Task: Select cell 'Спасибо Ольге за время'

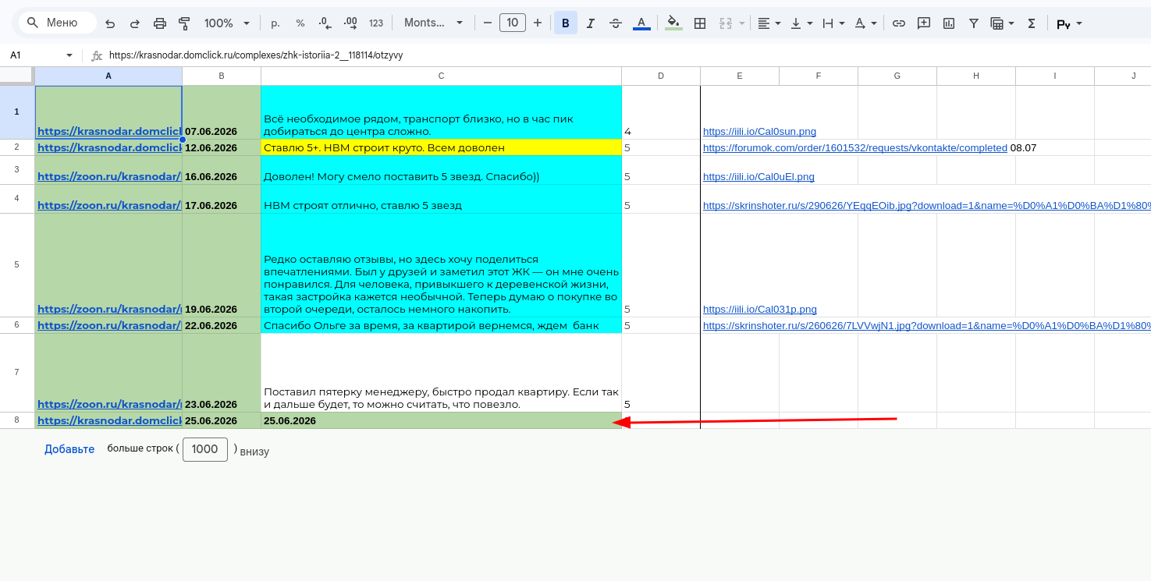Action: tap(441, 325)
